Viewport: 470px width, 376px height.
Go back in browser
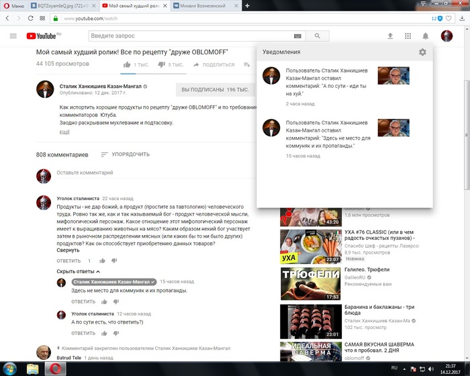coord(7,18)
